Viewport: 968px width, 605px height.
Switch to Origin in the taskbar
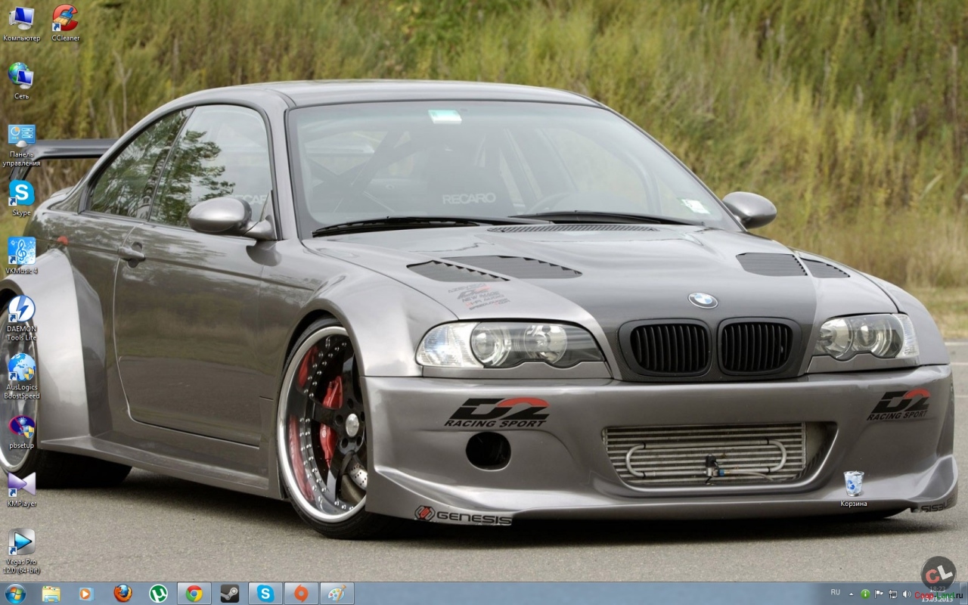click(301, 594)
